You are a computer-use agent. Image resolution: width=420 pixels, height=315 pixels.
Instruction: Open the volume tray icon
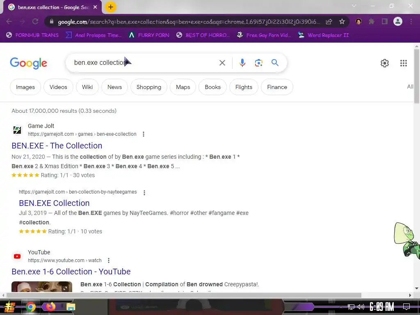click(x=361, y=307)
